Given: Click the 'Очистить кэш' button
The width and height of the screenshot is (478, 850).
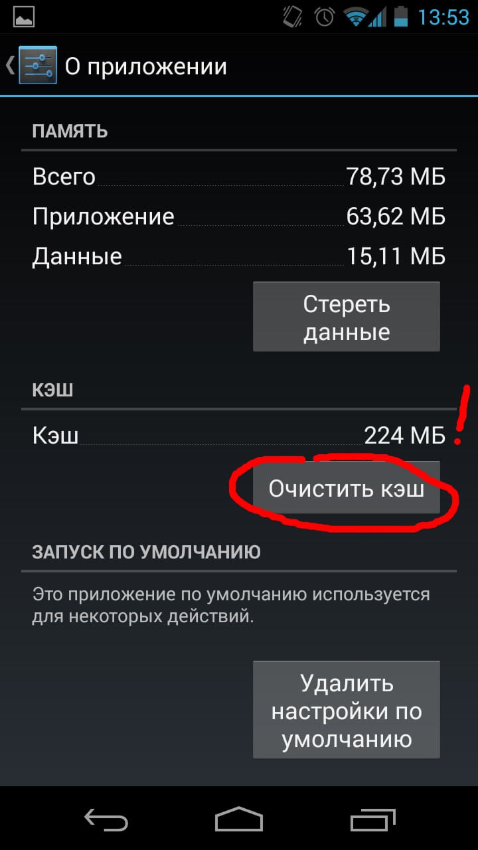Looking at the screenshot, I should click(346, 488).
